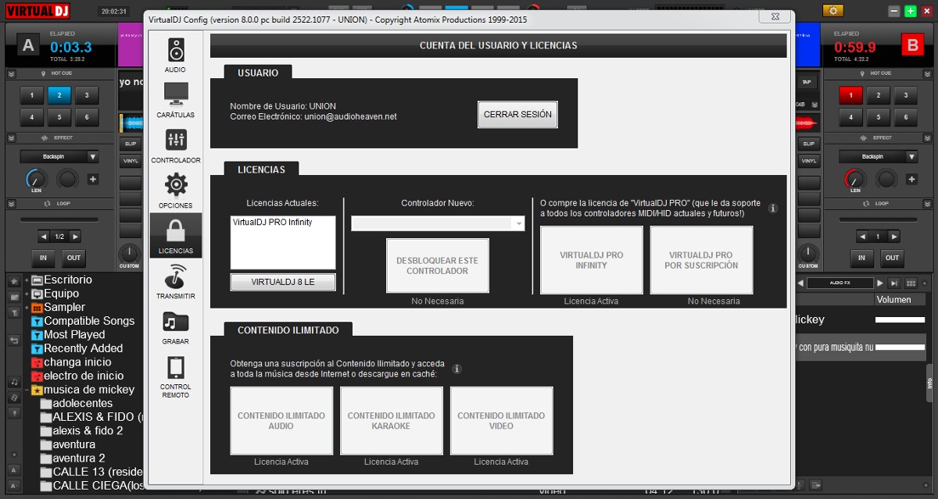Open the Control Remoto section
This screenshot has height=499, width=938.
(176, 375)
